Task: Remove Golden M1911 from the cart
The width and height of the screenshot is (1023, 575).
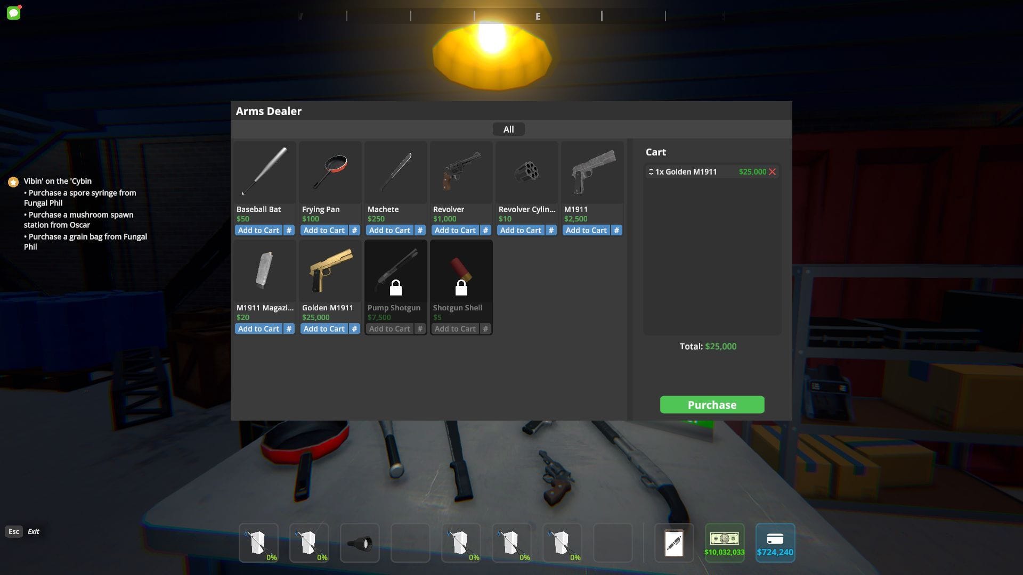Action: pos(772,171)
